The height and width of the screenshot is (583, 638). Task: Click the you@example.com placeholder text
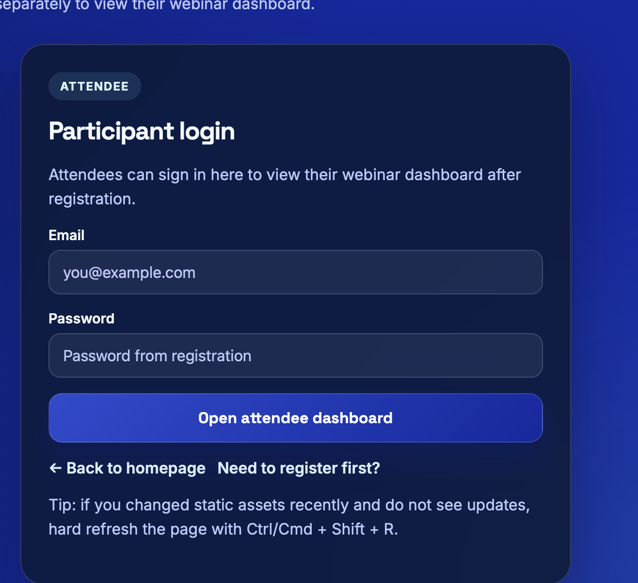129,273
